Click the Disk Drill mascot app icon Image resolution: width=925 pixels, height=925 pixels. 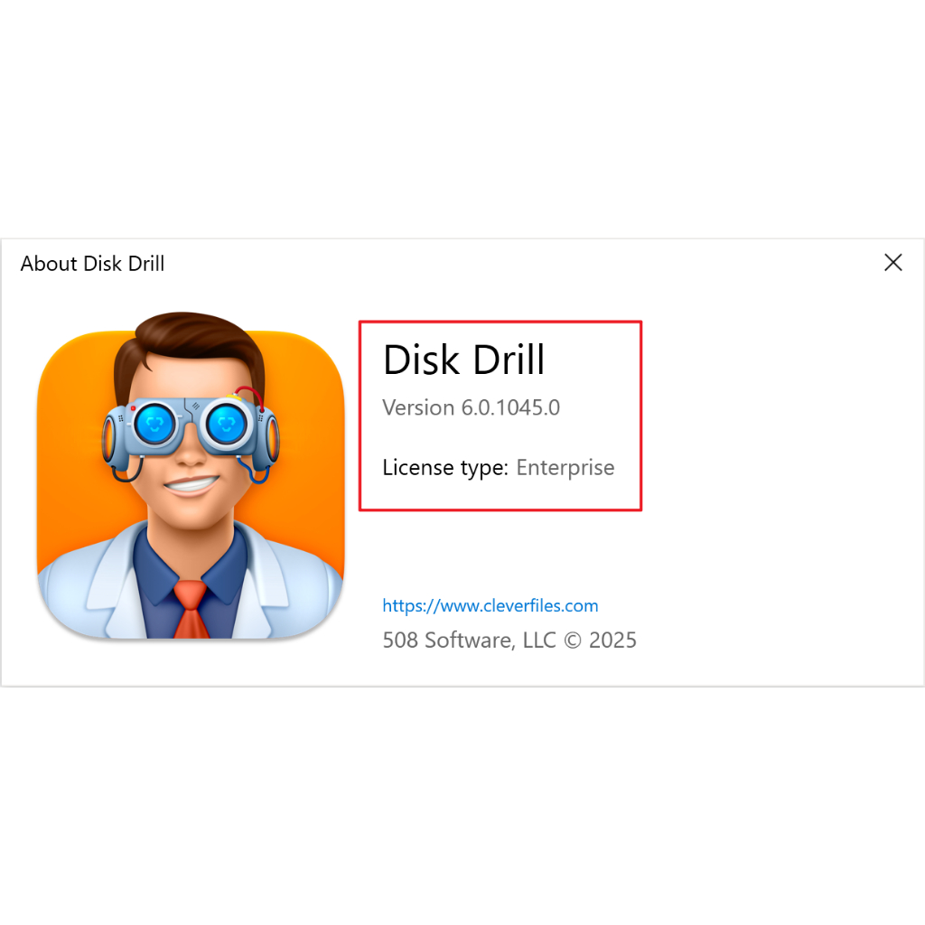pyautogui.click(x=191, y=477)
